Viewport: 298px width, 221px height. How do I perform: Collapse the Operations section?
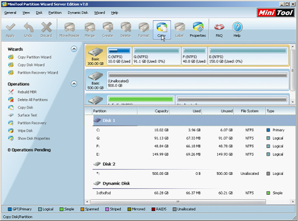coord(74,84)
